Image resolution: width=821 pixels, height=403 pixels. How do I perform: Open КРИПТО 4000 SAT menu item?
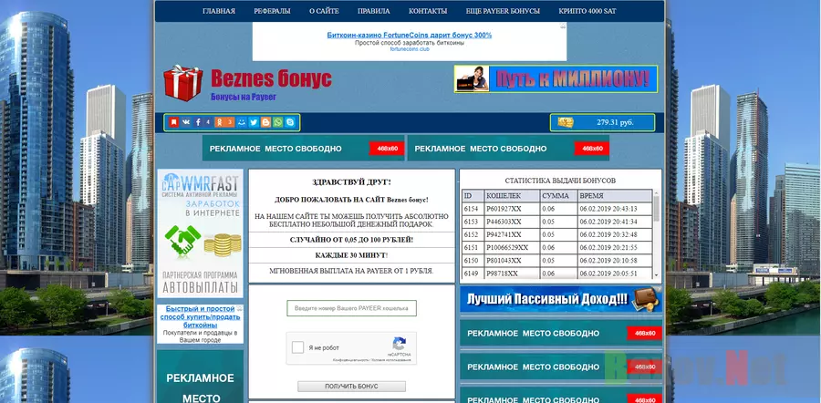tap(587, 11)
